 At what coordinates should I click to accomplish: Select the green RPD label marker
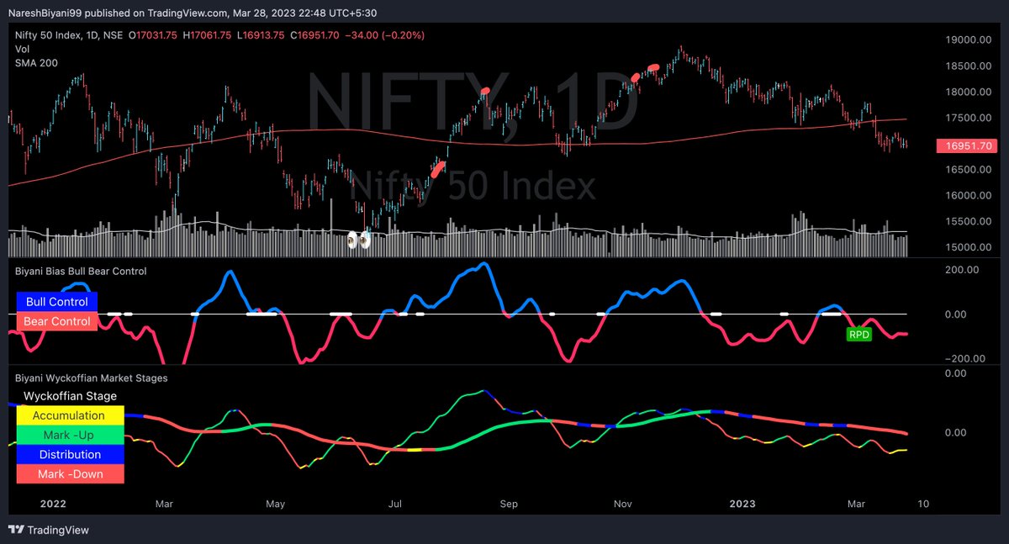(858, 334)
